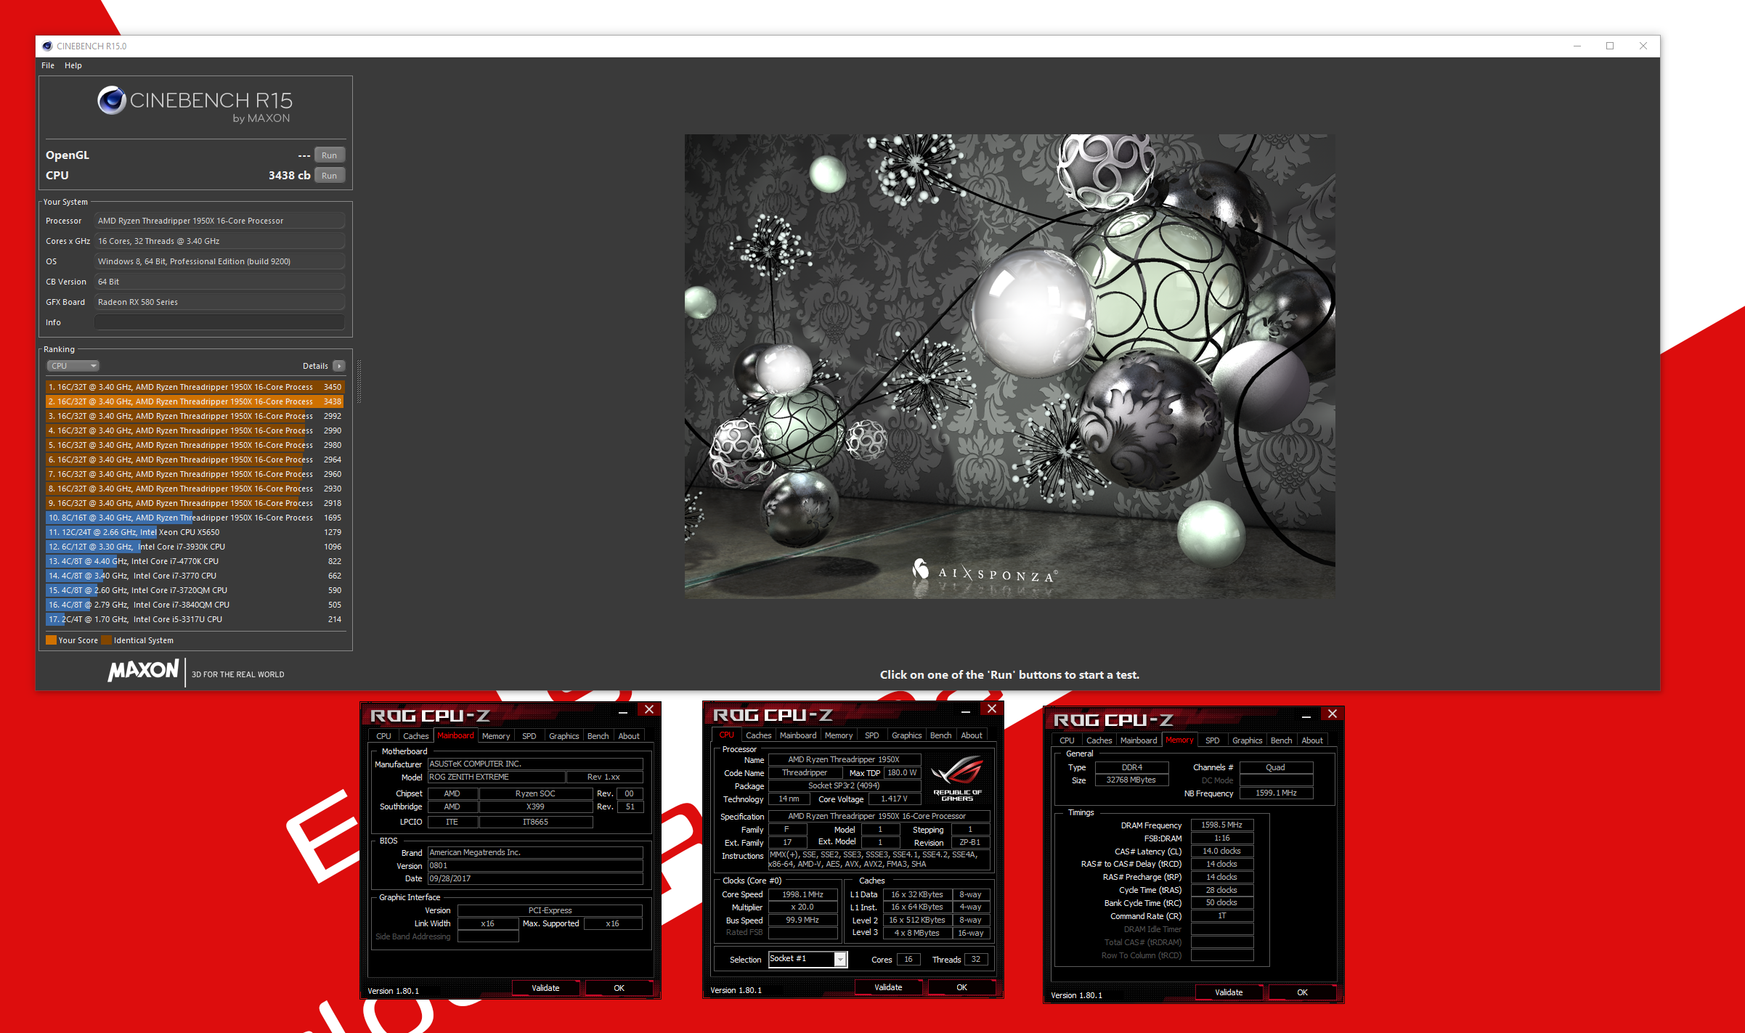
Task: Run the OpenGL benchmark test
Action: [329, 155]
